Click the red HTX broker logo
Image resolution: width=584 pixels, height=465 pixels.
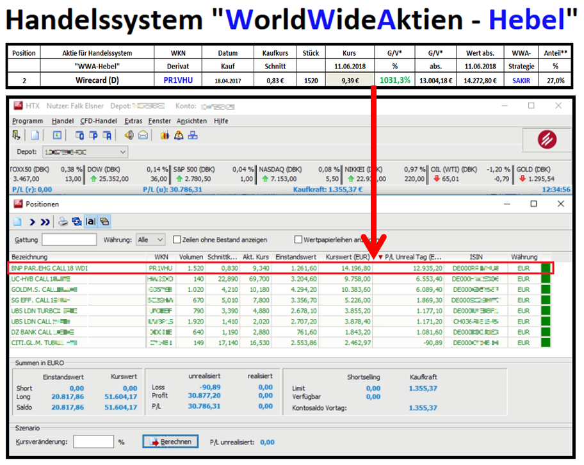tap(547, 140)
